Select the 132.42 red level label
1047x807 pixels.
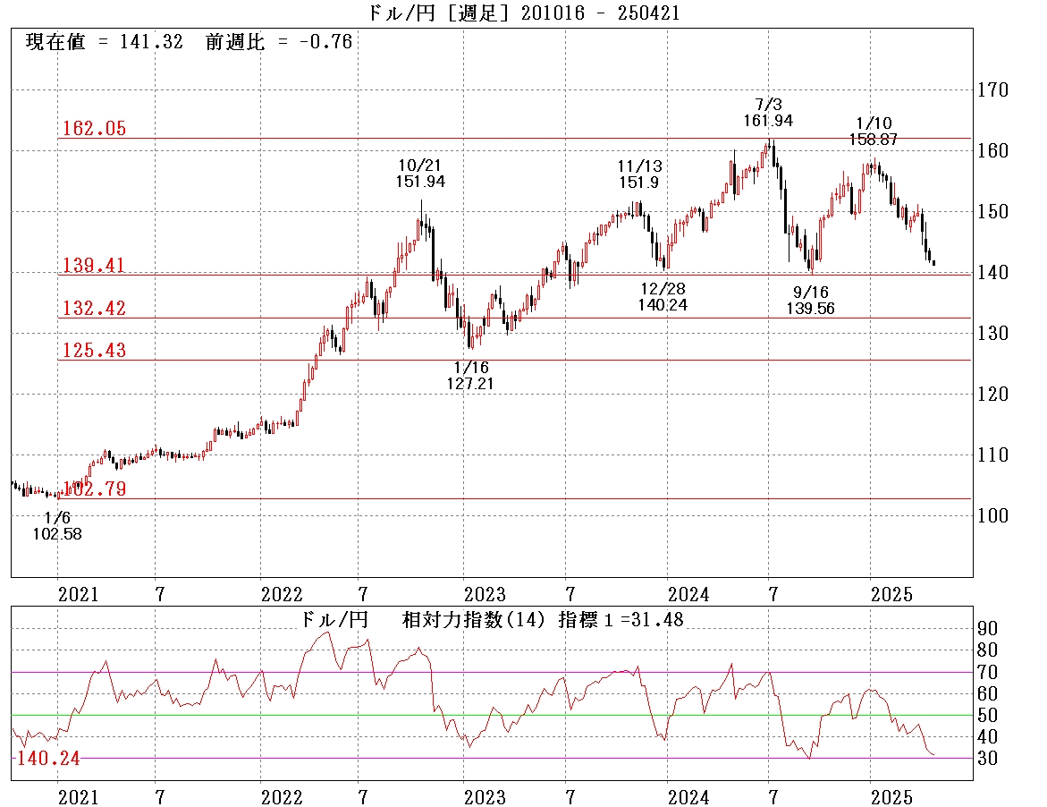point(93,309)
